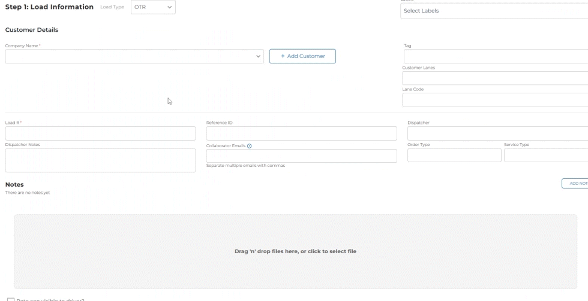The image size is (588, 301).
Task: Toggle the visible-to-driver checkbox
Action: pyautogui.click(x=10, y=299)
